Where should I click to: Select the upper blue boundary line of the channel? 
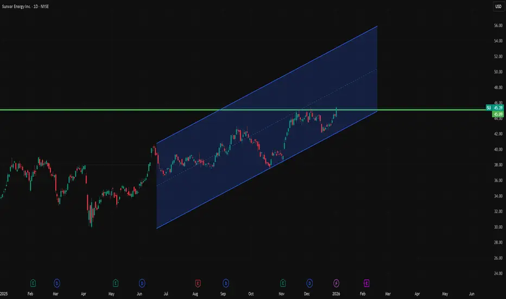pos(267,85)
